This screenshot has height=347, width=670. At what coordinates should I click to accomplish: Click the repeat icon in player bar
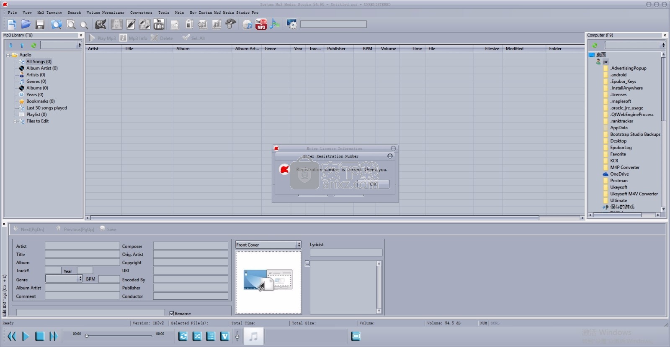183,336
